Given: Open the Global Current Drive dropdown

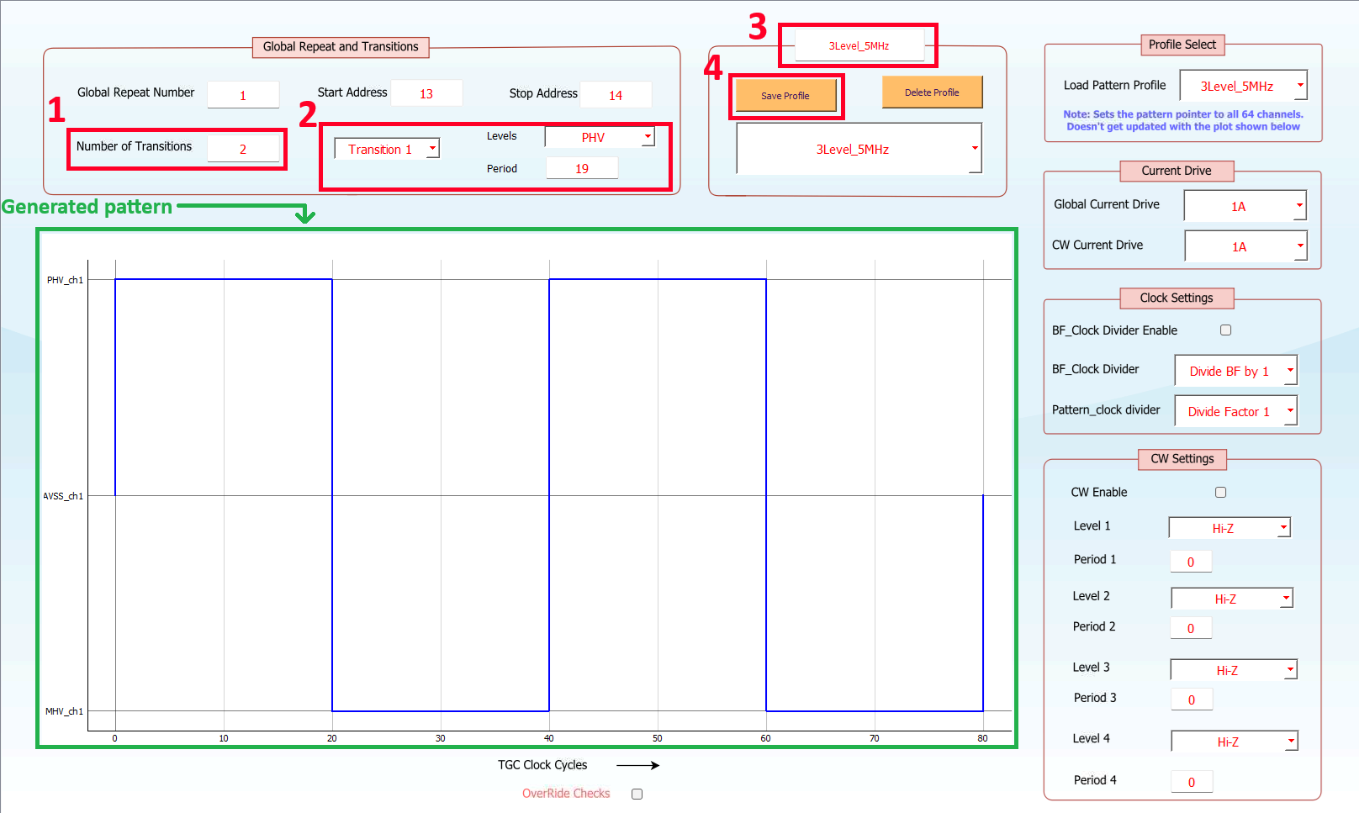Looking at the screenshot, I should (1244, 206).
